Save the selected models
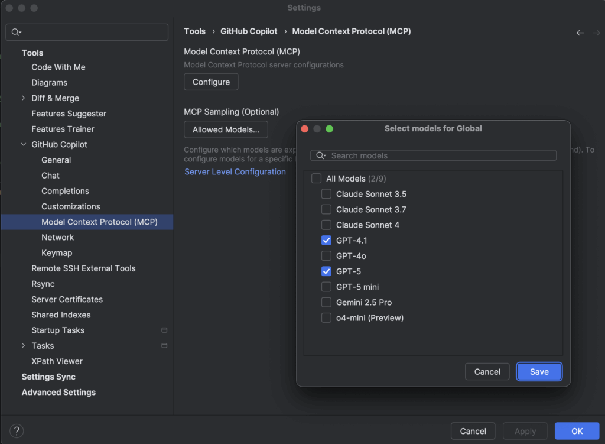 539,371
